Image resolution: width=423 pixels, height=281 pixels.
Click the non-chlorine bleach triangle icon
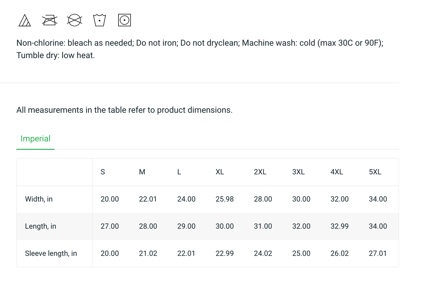click(25, 20)
